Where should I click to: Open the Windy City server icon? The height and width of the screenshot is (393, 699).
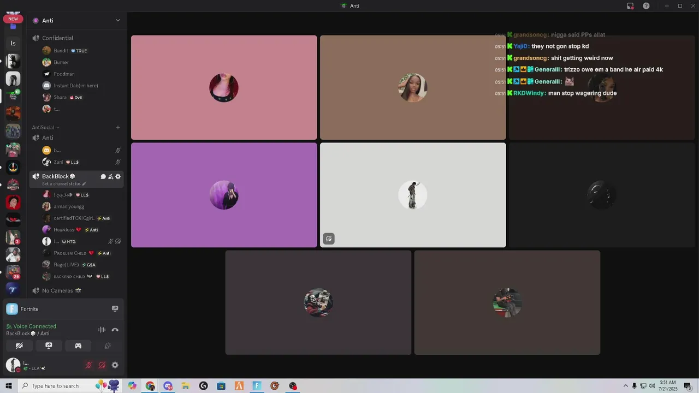(x=13, y=185)
